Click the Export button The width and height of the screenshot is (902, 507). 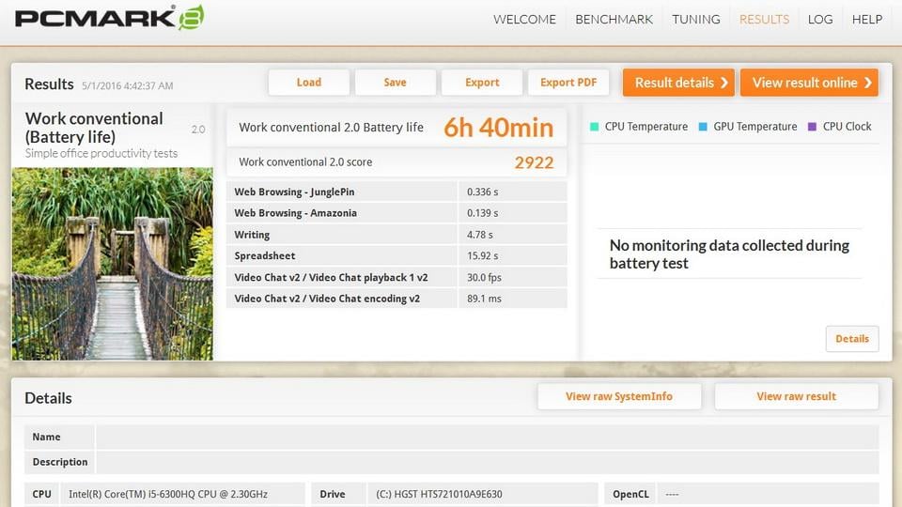pyautogui.click(x=482, y=83)
